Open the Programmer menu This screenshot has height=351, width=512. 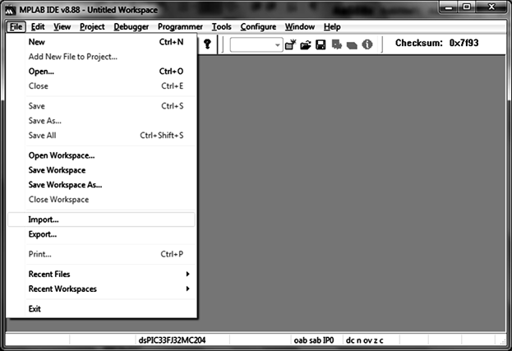[x=180, y=27]
